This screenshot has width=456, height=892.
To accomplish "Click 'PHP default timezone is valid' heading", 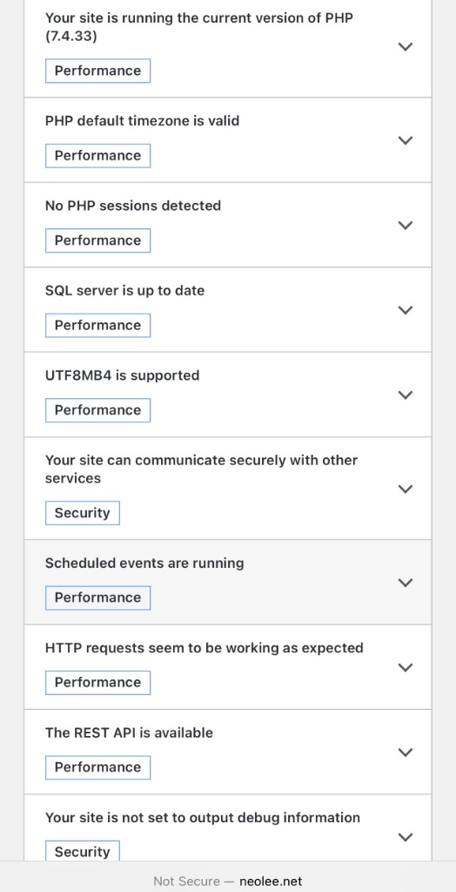I will (142, 120).
